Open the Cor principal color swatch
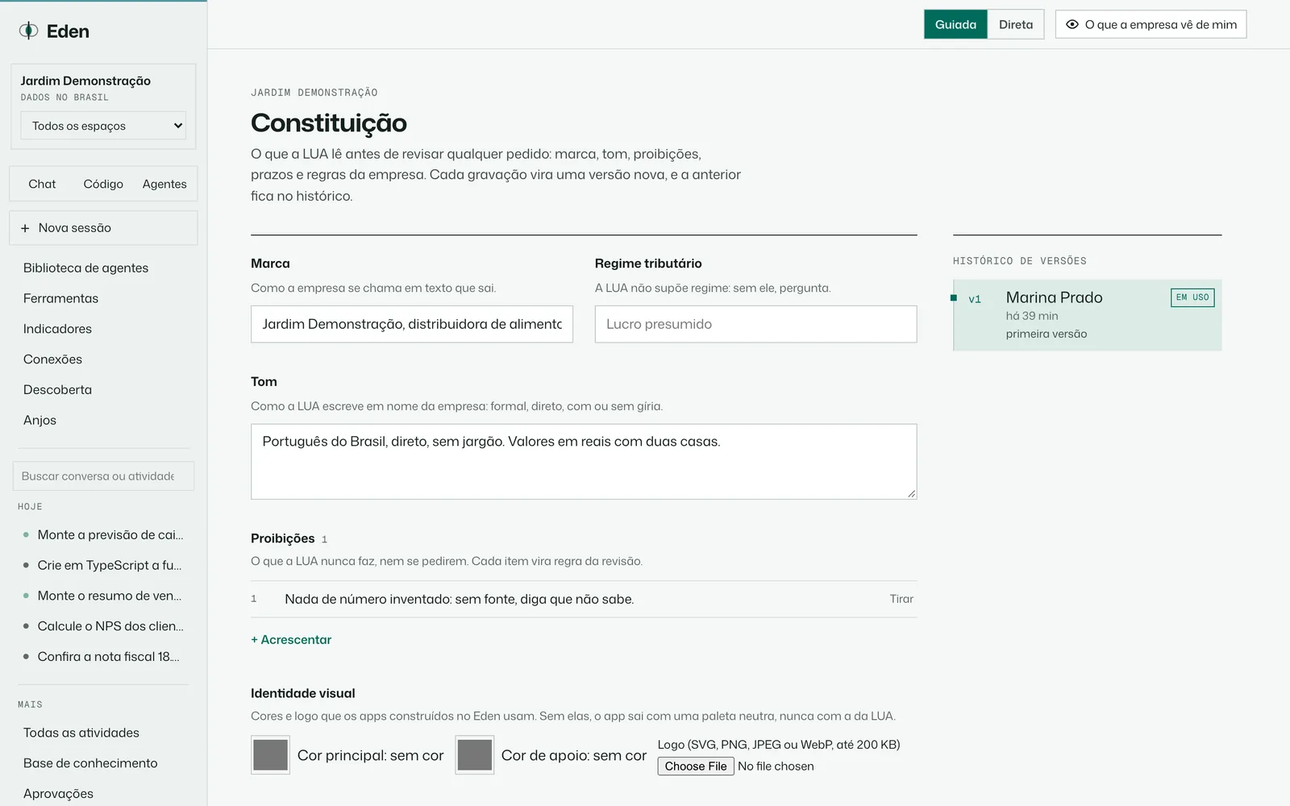 coord(270,755)
